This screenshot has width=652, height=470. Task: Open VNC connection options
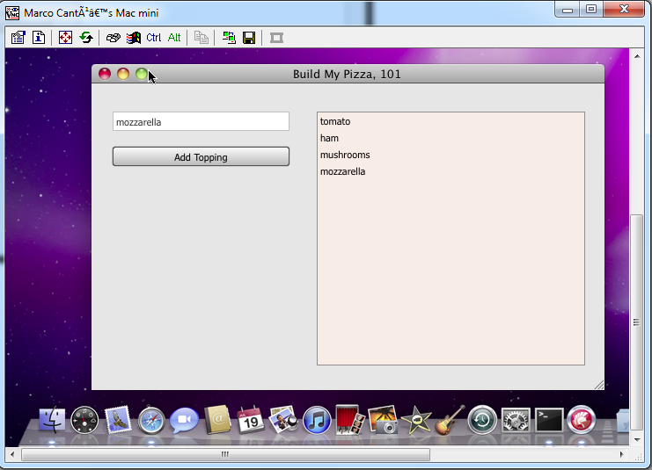tap(18, 38)
